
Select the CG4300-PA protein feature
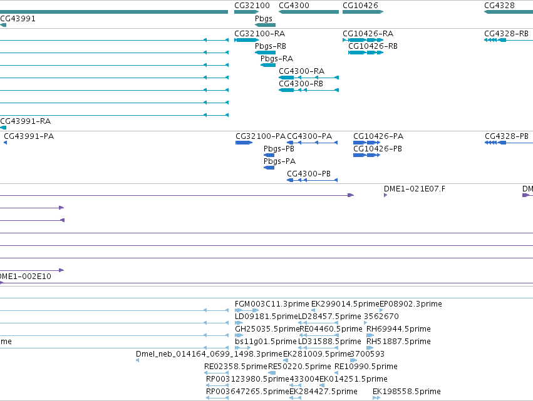313,143
